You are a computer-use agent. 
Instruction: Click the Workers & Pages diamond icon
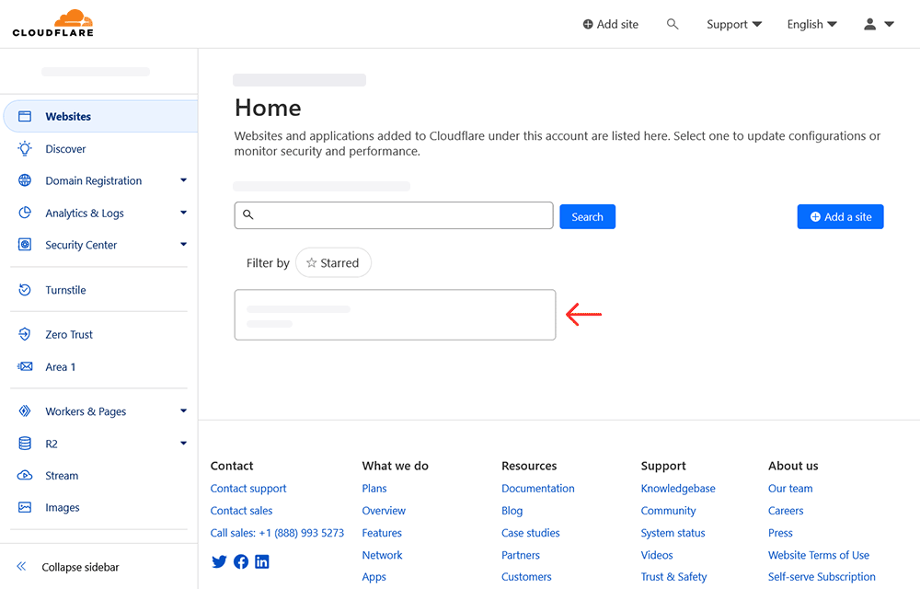click(x=25, y=410)
